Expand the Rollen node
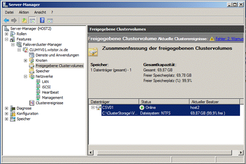 [6, 34]
